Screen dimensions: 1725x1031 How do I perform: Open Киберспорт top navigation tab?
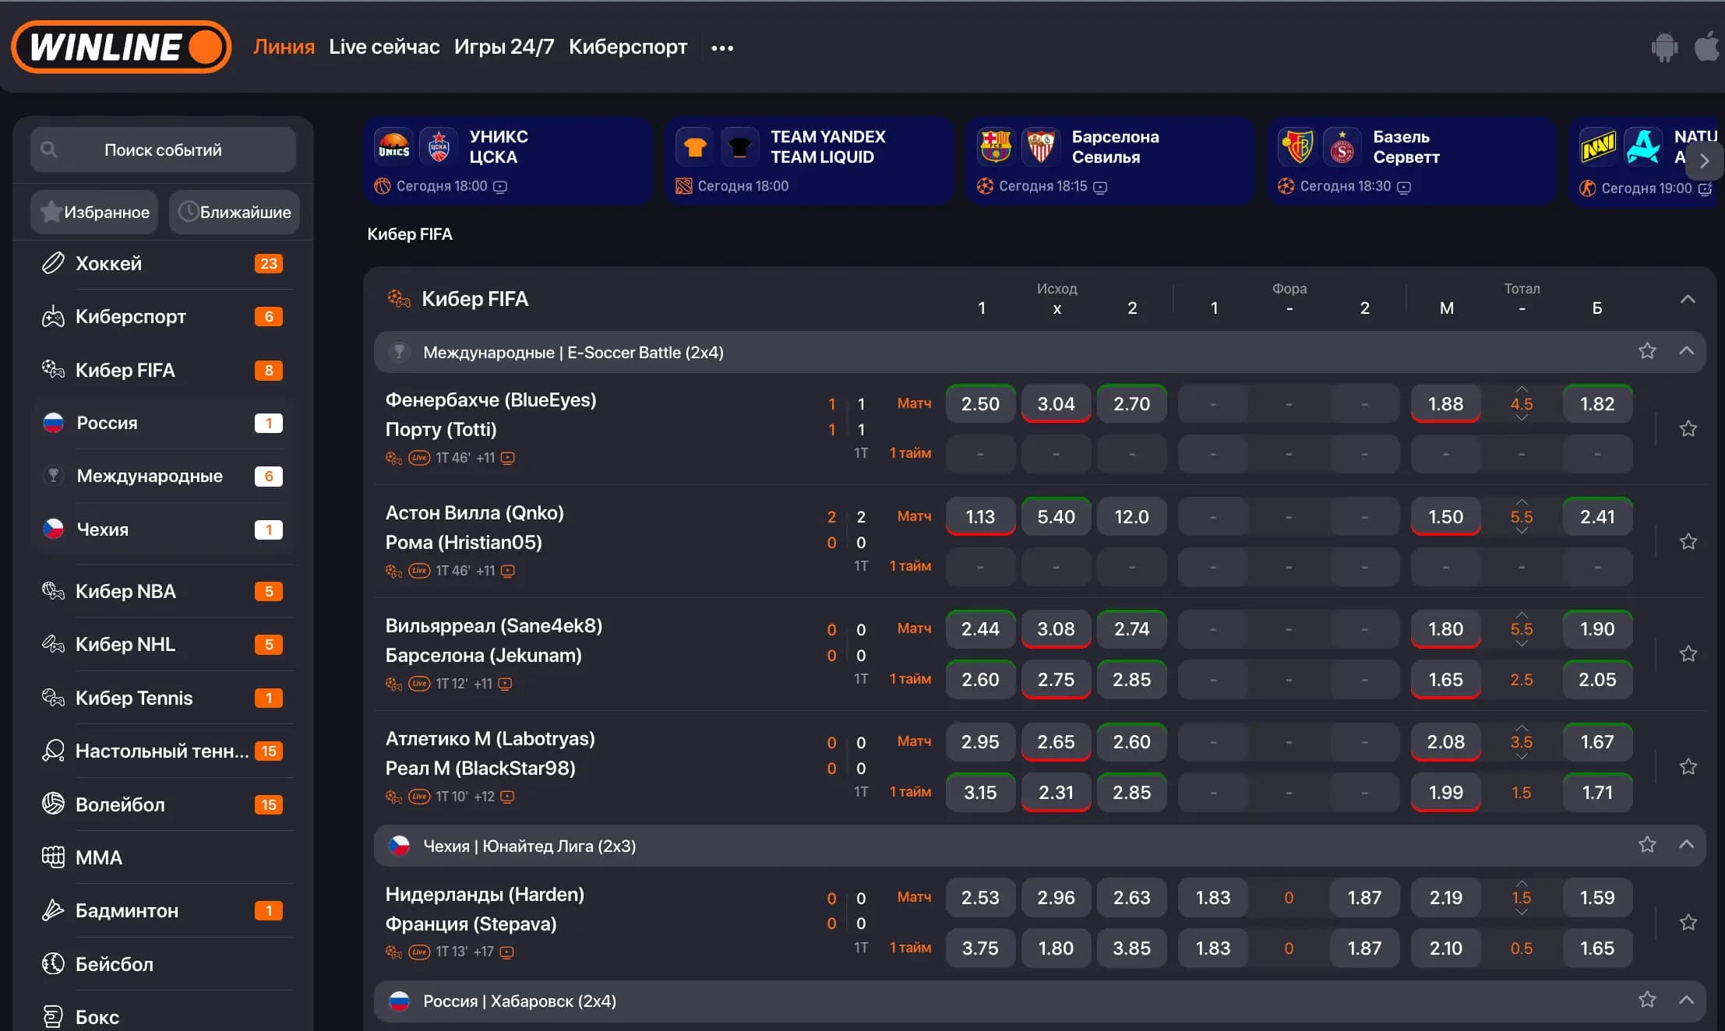[628, 47]
